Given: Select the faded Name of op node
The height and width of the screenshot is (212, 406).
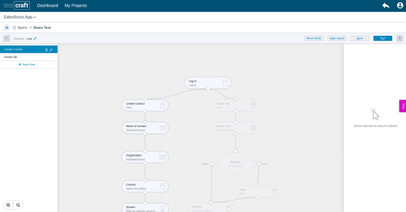Looking at the screenshot, I should click(x=235, y=128).
